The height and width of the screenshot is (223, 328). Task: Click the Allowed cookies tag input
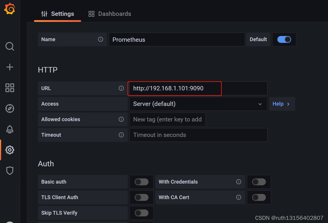(167, 119)
